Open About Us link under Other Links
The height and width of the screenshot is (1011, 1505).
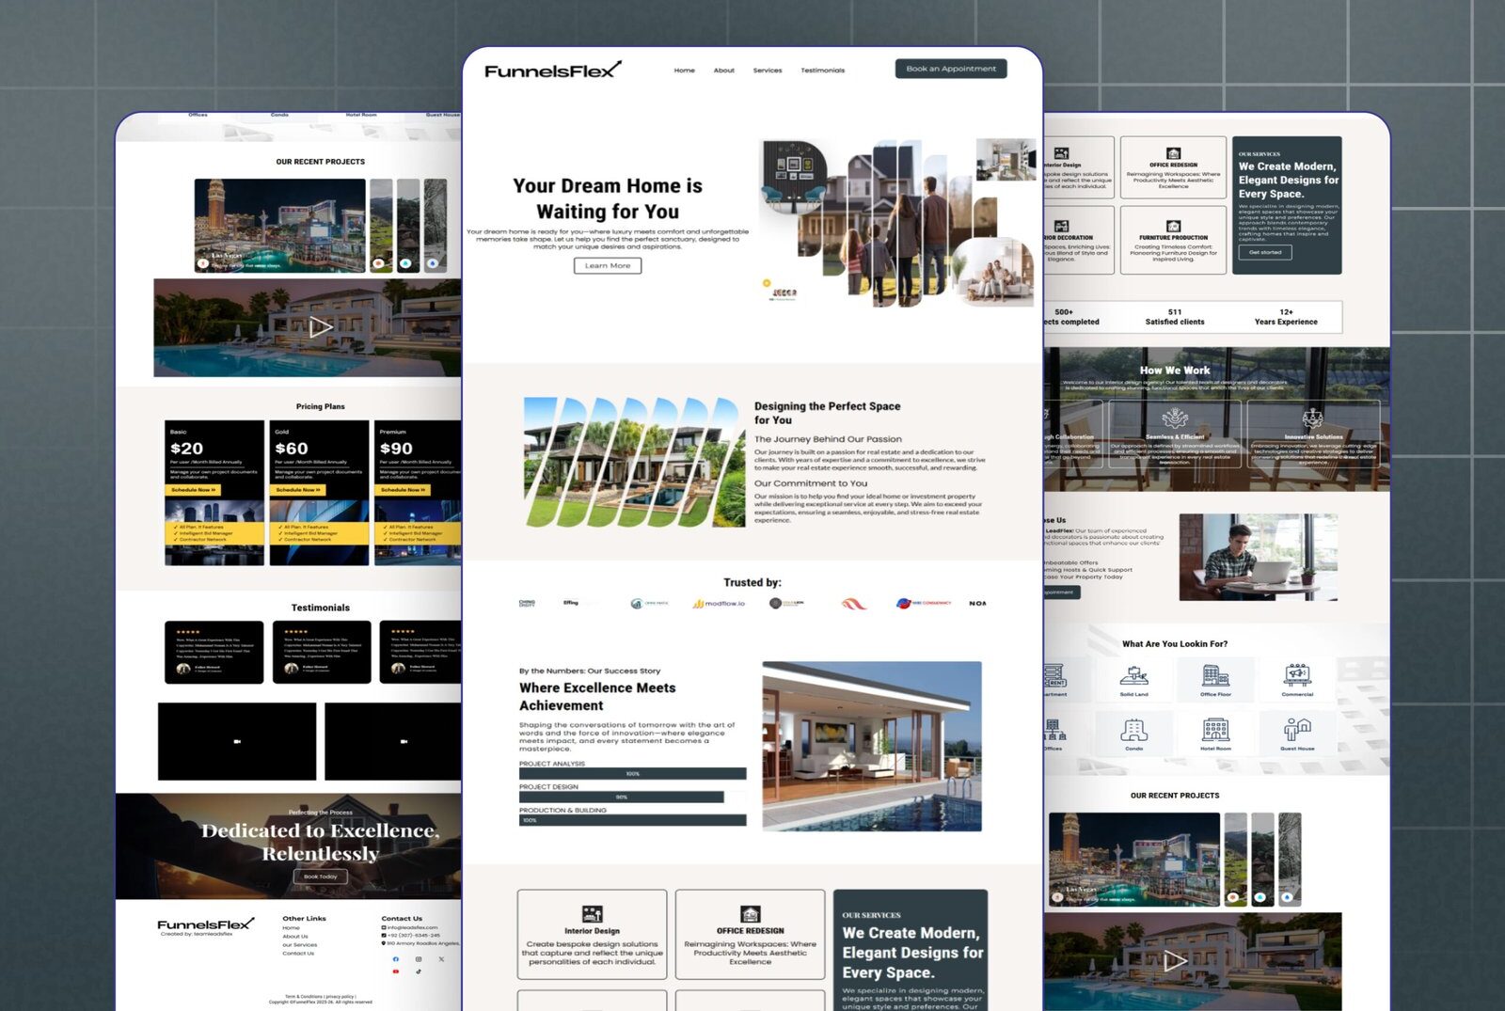click(295, 937)
